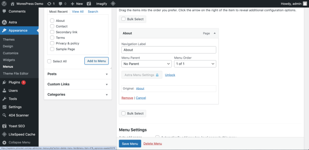The height and width of the screenshot is (150, 309).
Task: Click the Settings sliders icon
Action: point(4,107)
